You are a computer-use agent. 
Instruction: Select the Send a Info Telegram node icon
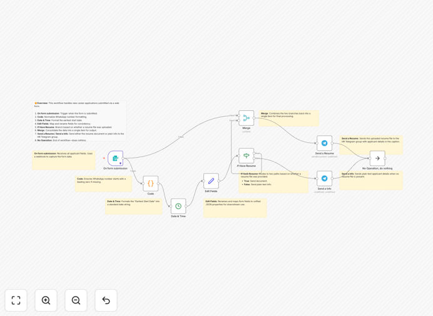[325, 178]
